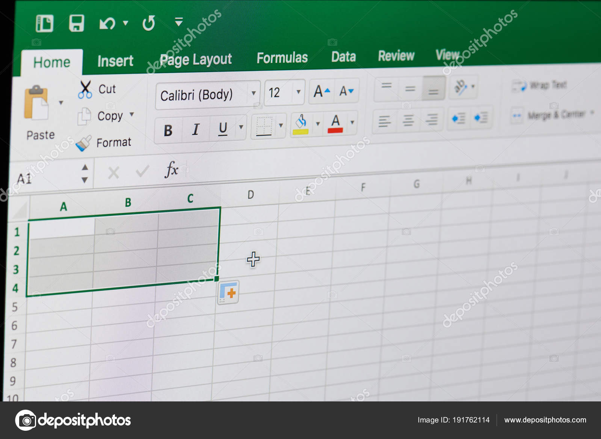Undo the last action

coord(107,23)
